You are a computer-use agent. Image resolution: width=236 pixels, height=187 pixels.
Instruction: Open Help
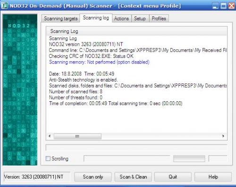tap(213, 177)
